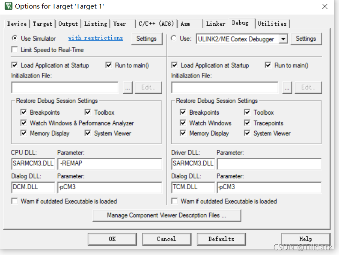Toggle debugger Breakpoints checkbox
Viewport: 339px width, 255px height.
(x=183, y=112)
